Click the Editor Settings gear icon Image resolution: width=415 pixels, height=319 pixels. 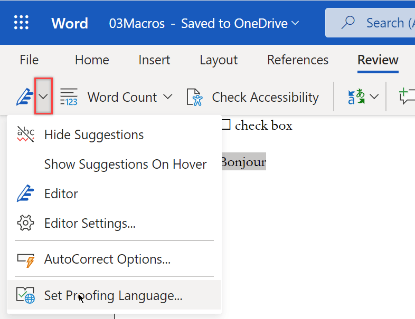(x=25, y=223)
